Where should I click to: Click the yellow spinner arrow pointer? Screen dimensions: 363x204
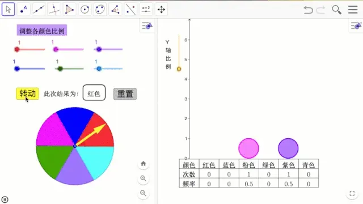91,135
